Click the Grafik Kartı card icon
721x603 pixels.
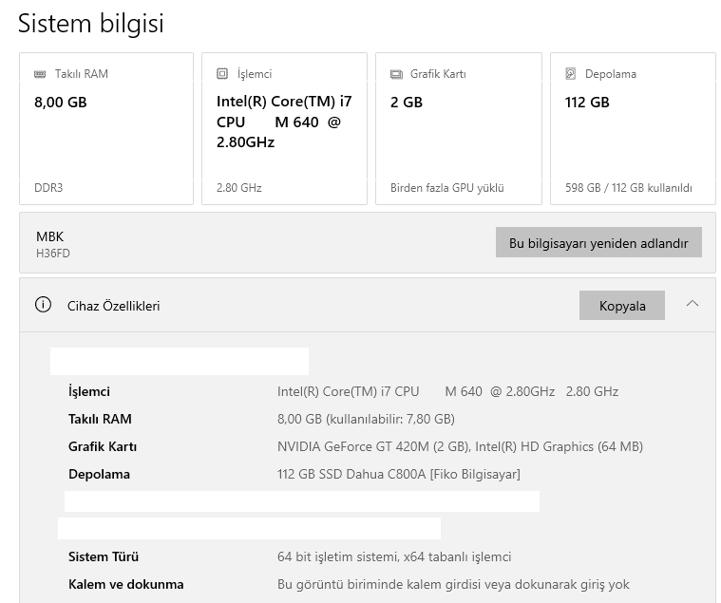tap(396, 74)
